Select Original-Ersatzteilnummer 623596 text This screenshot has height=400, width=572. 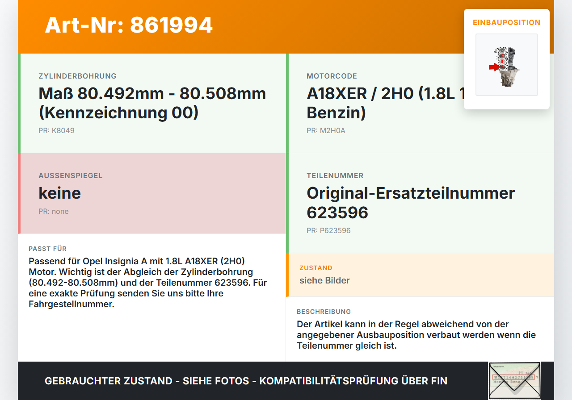(411, 203)
